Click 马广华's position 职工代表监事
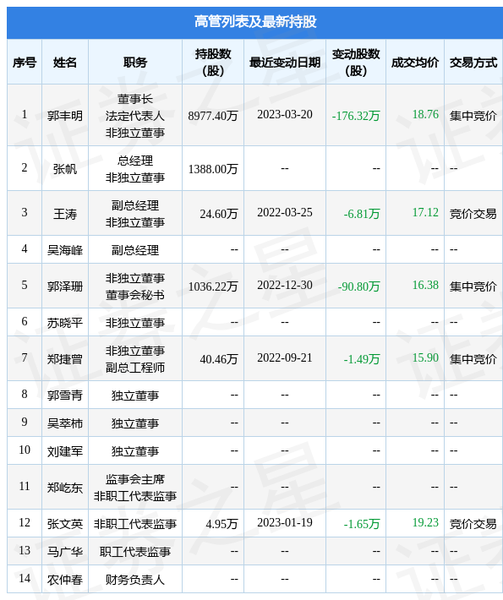 click(135, 552)
